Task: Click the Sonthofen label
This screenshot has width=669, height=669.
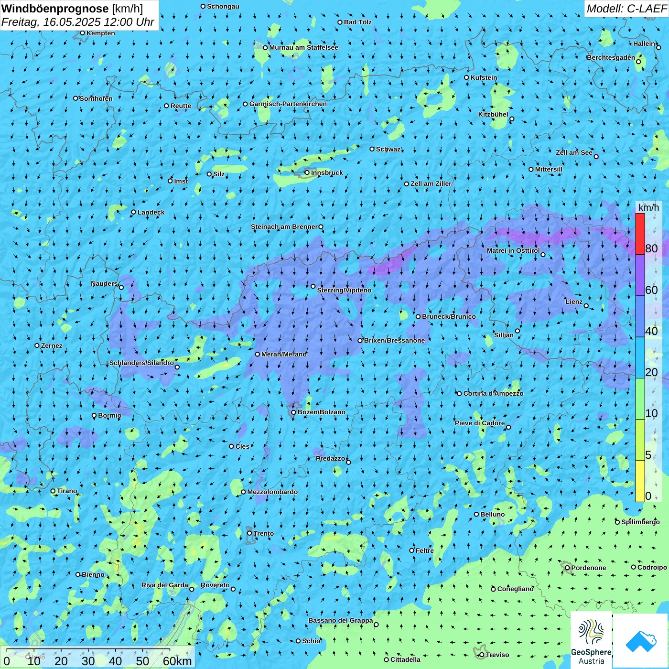Action: (x=96, y=98)
